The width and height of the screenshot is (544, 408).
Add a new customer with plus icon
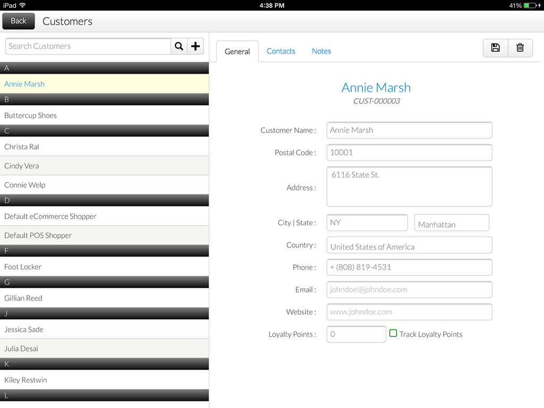(x=195, y=46)
